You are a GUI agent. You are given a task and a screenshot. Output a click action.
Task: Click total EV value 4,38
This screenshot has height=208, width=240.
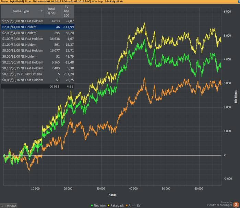point(70,86)
